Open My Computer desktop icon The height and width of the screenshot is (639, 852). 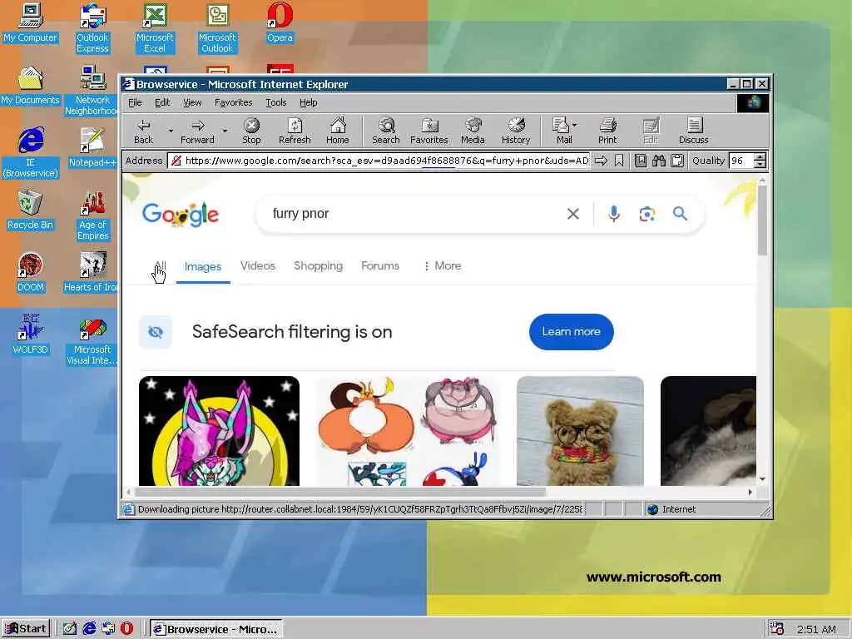click(30, 22)
